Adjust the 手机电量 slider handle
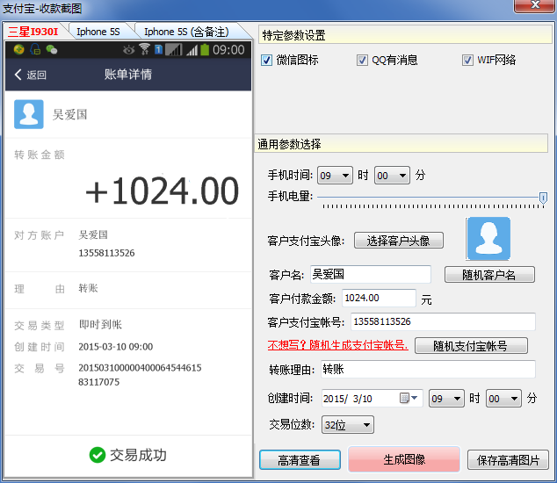Viewport: 557px width, 483px height. click(543, 198)
